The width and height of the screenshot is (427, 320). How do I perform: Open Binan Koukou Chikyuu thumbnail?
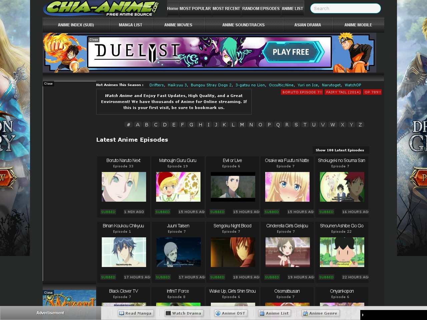coord(124,252)
